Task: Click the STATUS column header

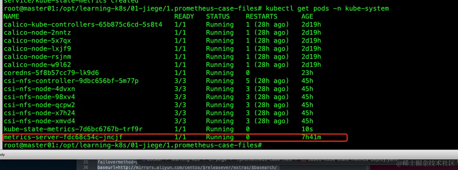Action: point(218,16)
